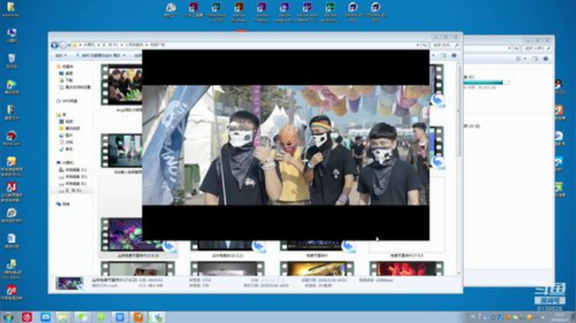Open the Videos library in sidebar
Viewport: 576px width, 323px height.
(x=66, y=122)
